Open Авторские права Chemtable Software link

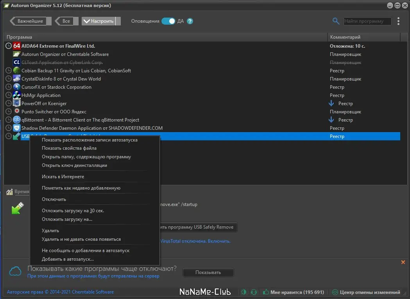pyautogui.click(x=61, y=292)
